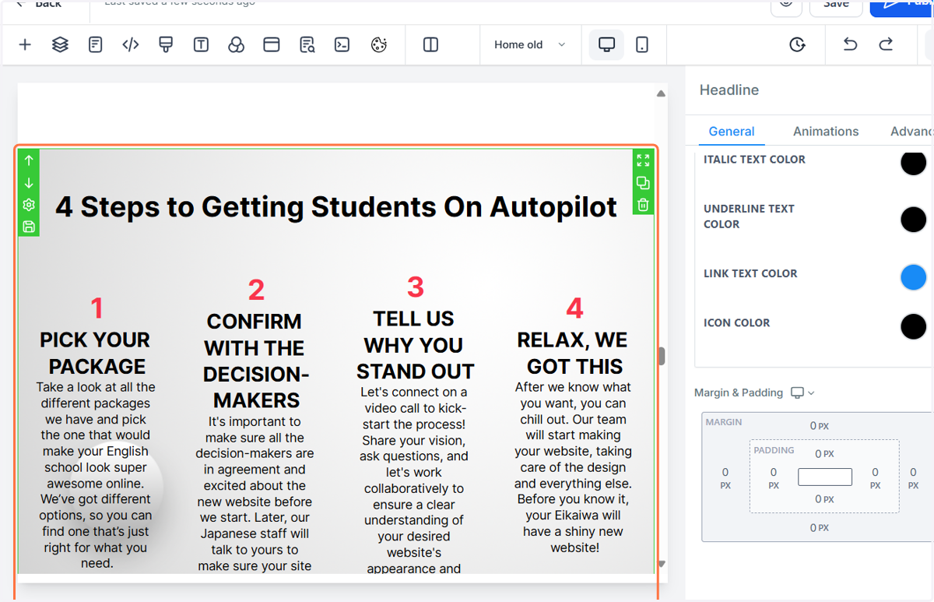Open the typography T icon

coord(201,44)
